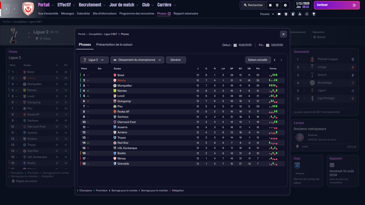Click the Rechercher search button

[x=253, y=5]
